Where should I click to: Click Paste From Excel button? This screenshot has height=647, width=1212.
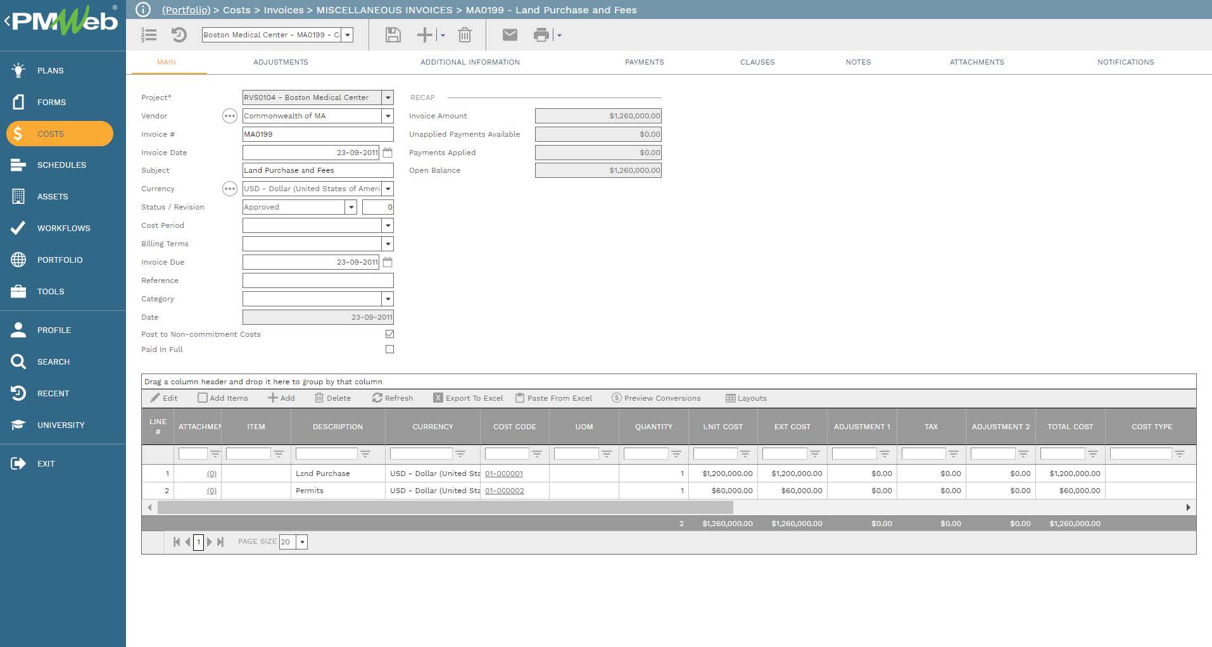click(553, 398)
